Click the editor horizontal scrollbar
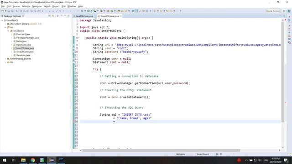This screenshot has height=164, width=292. pos(161,150)
